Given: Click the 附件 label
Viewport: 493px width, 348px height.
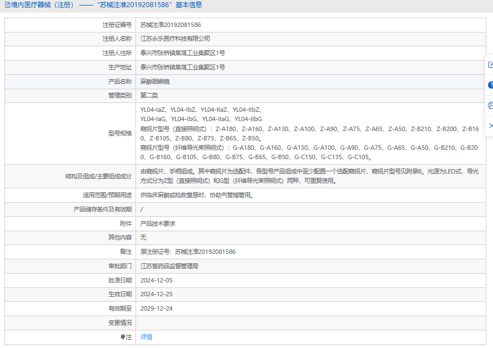Looking at the screenshot, I should point(126,224).
